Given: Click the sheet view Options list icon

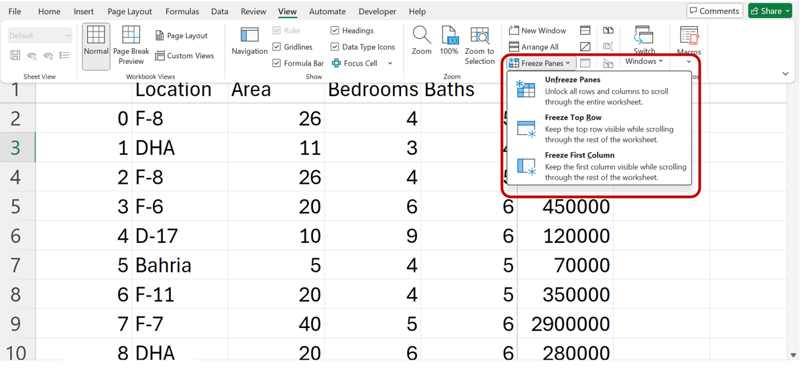Looking at the screenshot, I should pos(64,56).
